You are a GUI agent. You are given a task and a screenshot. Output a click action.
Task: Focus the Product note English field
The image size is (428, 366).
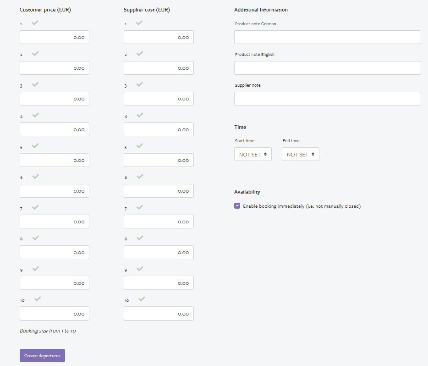[x=327, y=68]
